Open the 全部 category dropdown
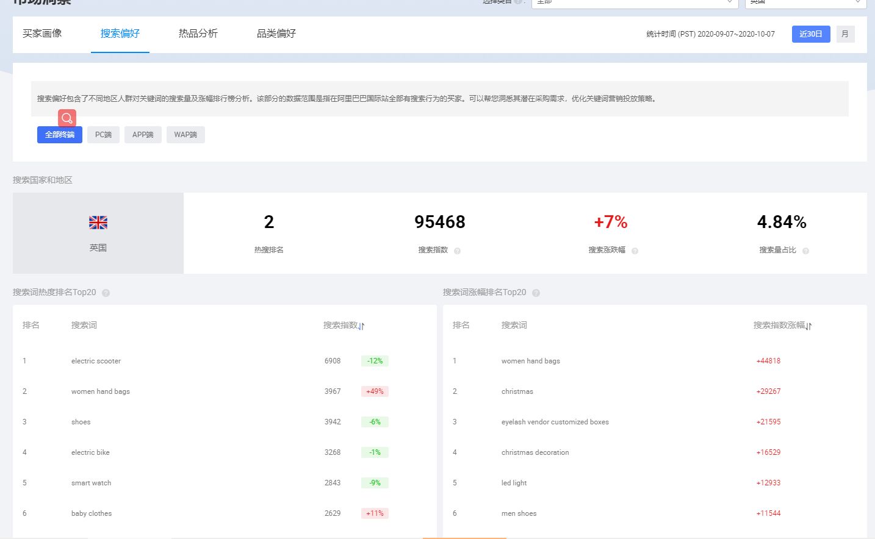This screenshot has width=875, height=539. [x=635, y=2]
